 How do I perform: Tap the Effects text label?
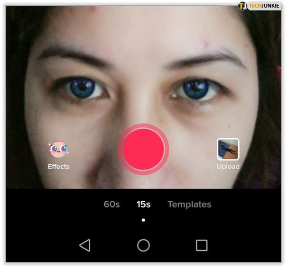coord(58,167)
